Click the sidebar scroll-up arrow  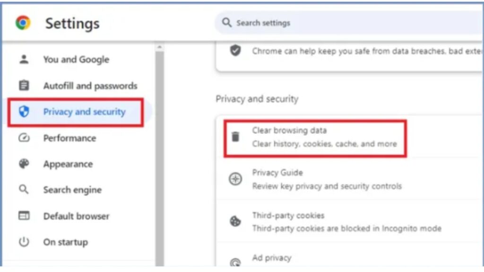coord(160,47)
